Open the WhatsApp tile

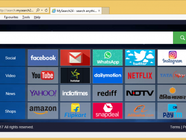[108, 57]
